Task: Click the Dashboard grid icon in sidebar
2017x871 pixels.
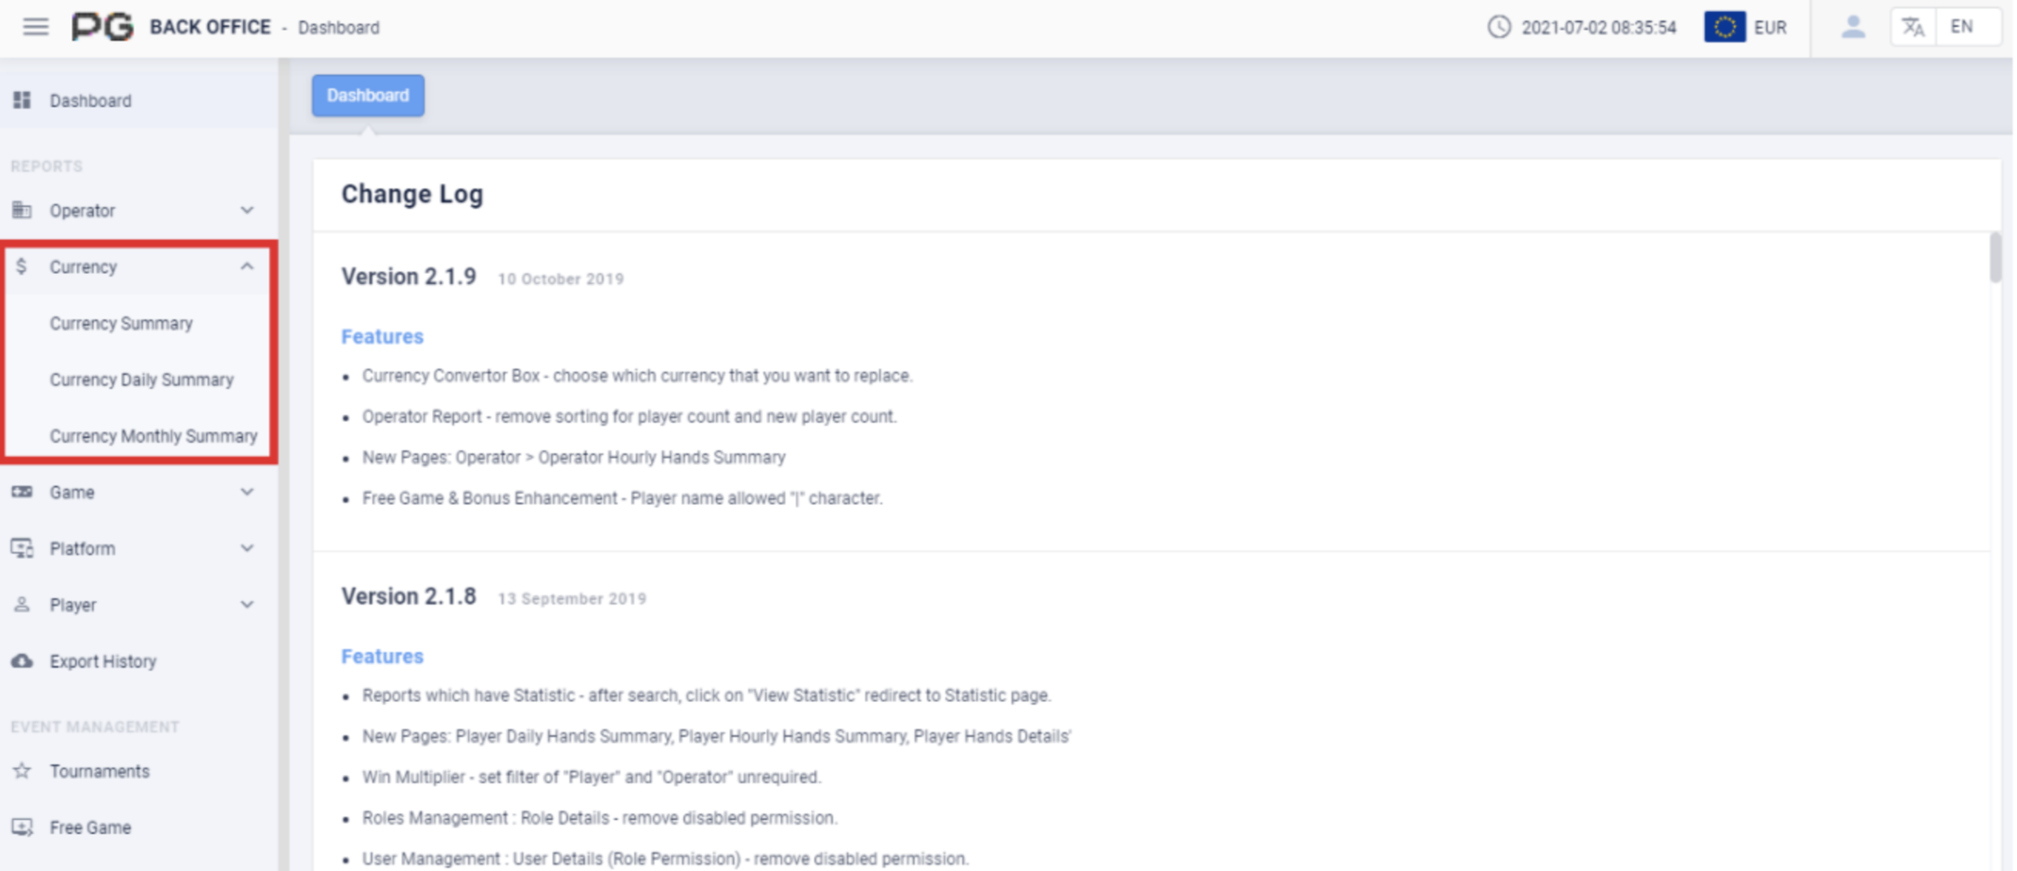Action: tap(22, 100)
